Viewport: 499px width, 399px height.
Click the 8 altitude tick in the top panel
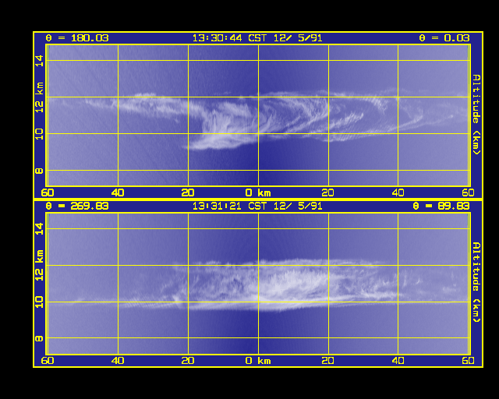click(x=39, y=171)
